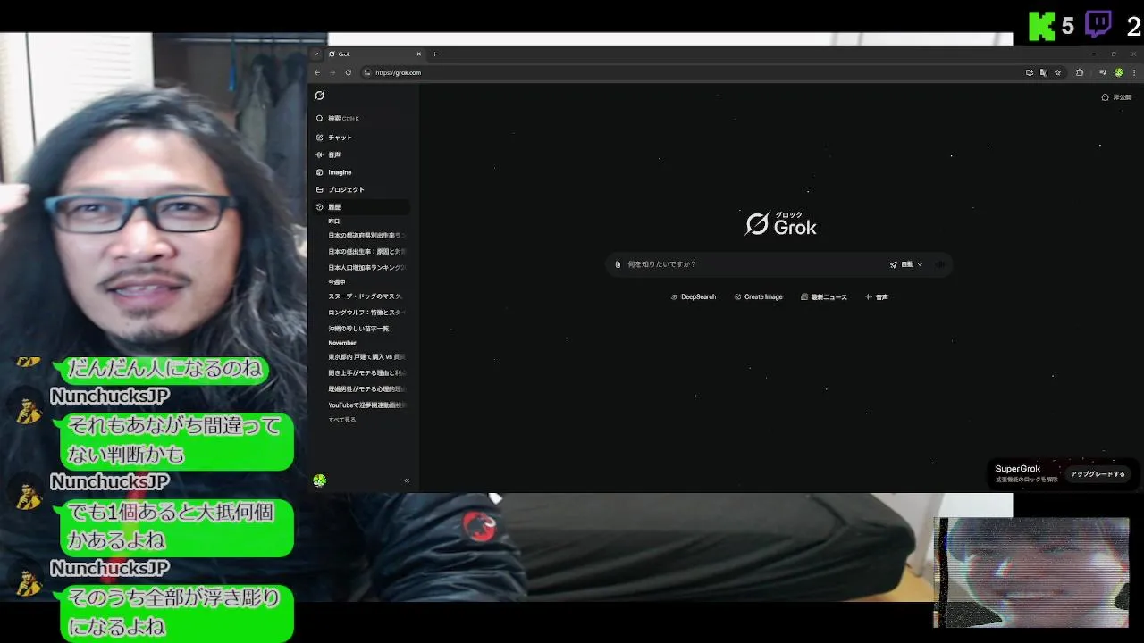Reload the page with the refresh icon
Image resolution: width=1144 pixels, height=643 pixels.
point(348,72)
